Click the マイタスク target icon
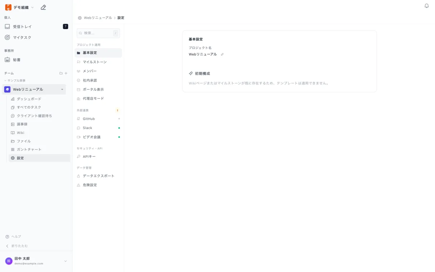The height and width of the screenshot is (272, 435). [7, 37]
